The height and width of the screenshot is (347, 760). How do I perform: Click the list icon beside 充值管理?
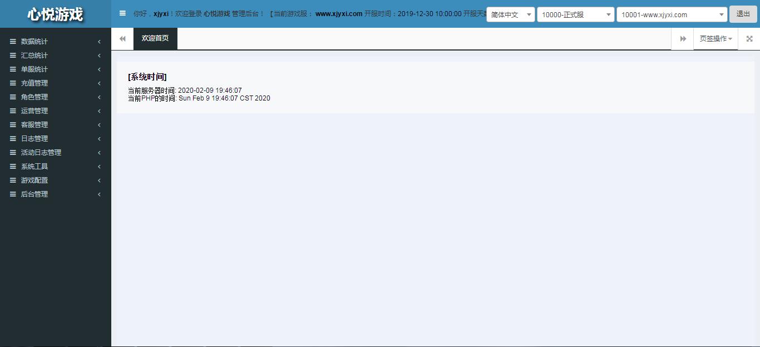pos(13,83)
